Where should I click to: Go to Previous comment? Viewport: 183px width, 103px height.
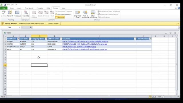46,13
